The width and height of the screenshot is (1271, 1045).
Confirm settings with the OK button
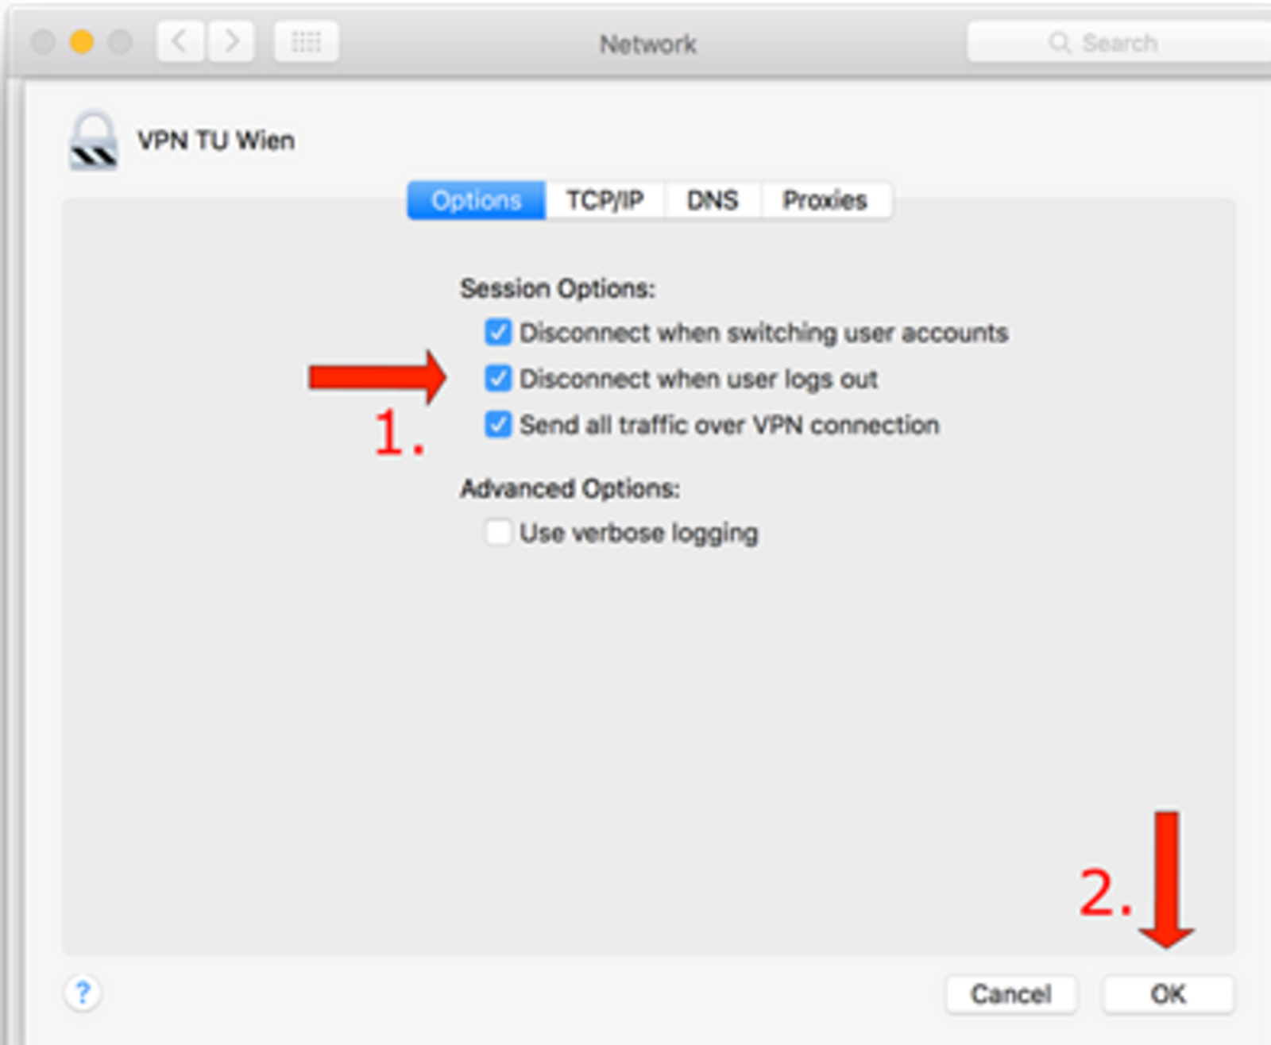pyautogui.click(x=1168, y=994)
